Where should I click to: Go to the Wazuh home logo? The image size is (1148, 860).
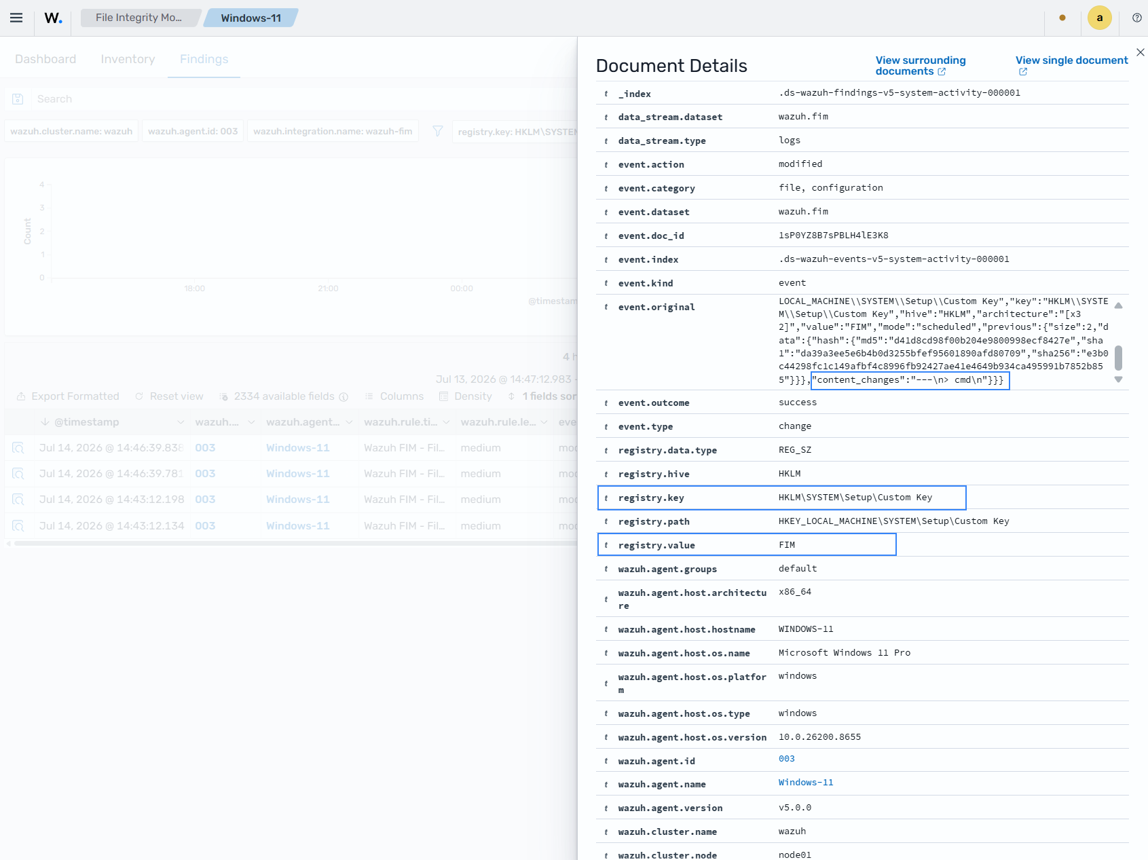pyautogui.click(x=53, y=18)
